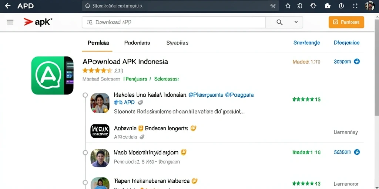Screen dimensions: 379x189
Task: Go back with the top-left arrow
Action: [x=8, y=6]
